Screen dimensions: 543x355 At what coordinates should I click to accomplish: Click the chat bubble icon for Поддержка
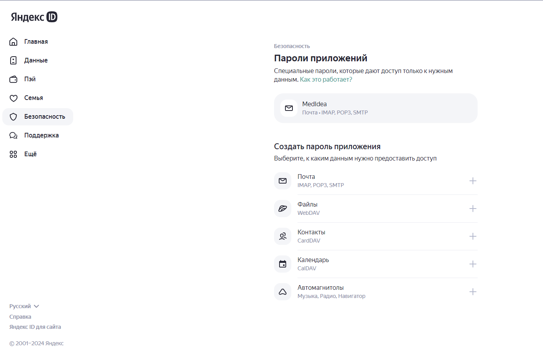[13, 136]
